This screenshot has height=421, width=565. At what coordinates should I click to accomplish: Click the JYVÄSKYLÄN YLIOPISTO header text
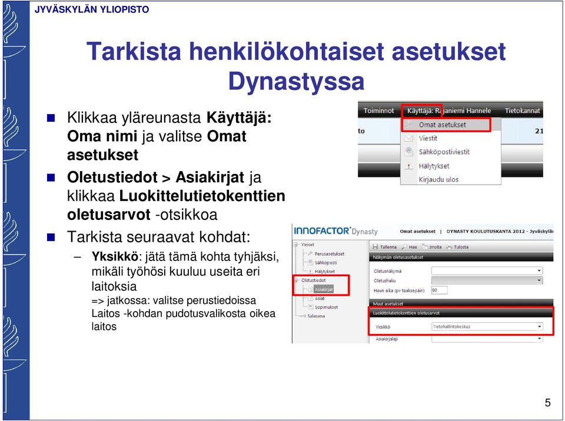point(92,9)
